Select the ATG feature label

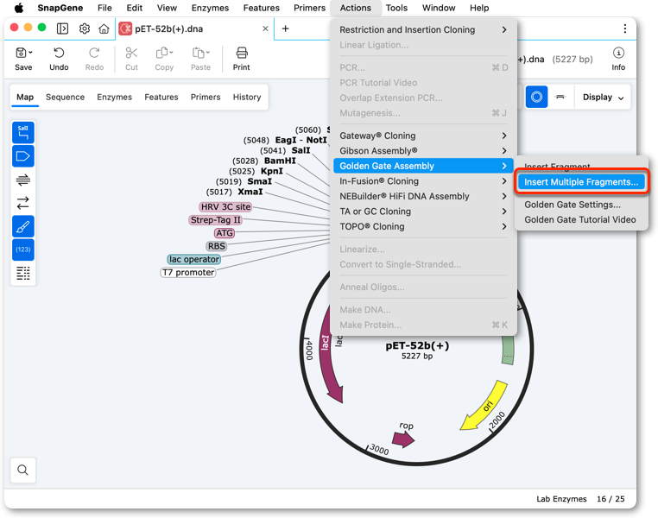click(x=225, y=233)
